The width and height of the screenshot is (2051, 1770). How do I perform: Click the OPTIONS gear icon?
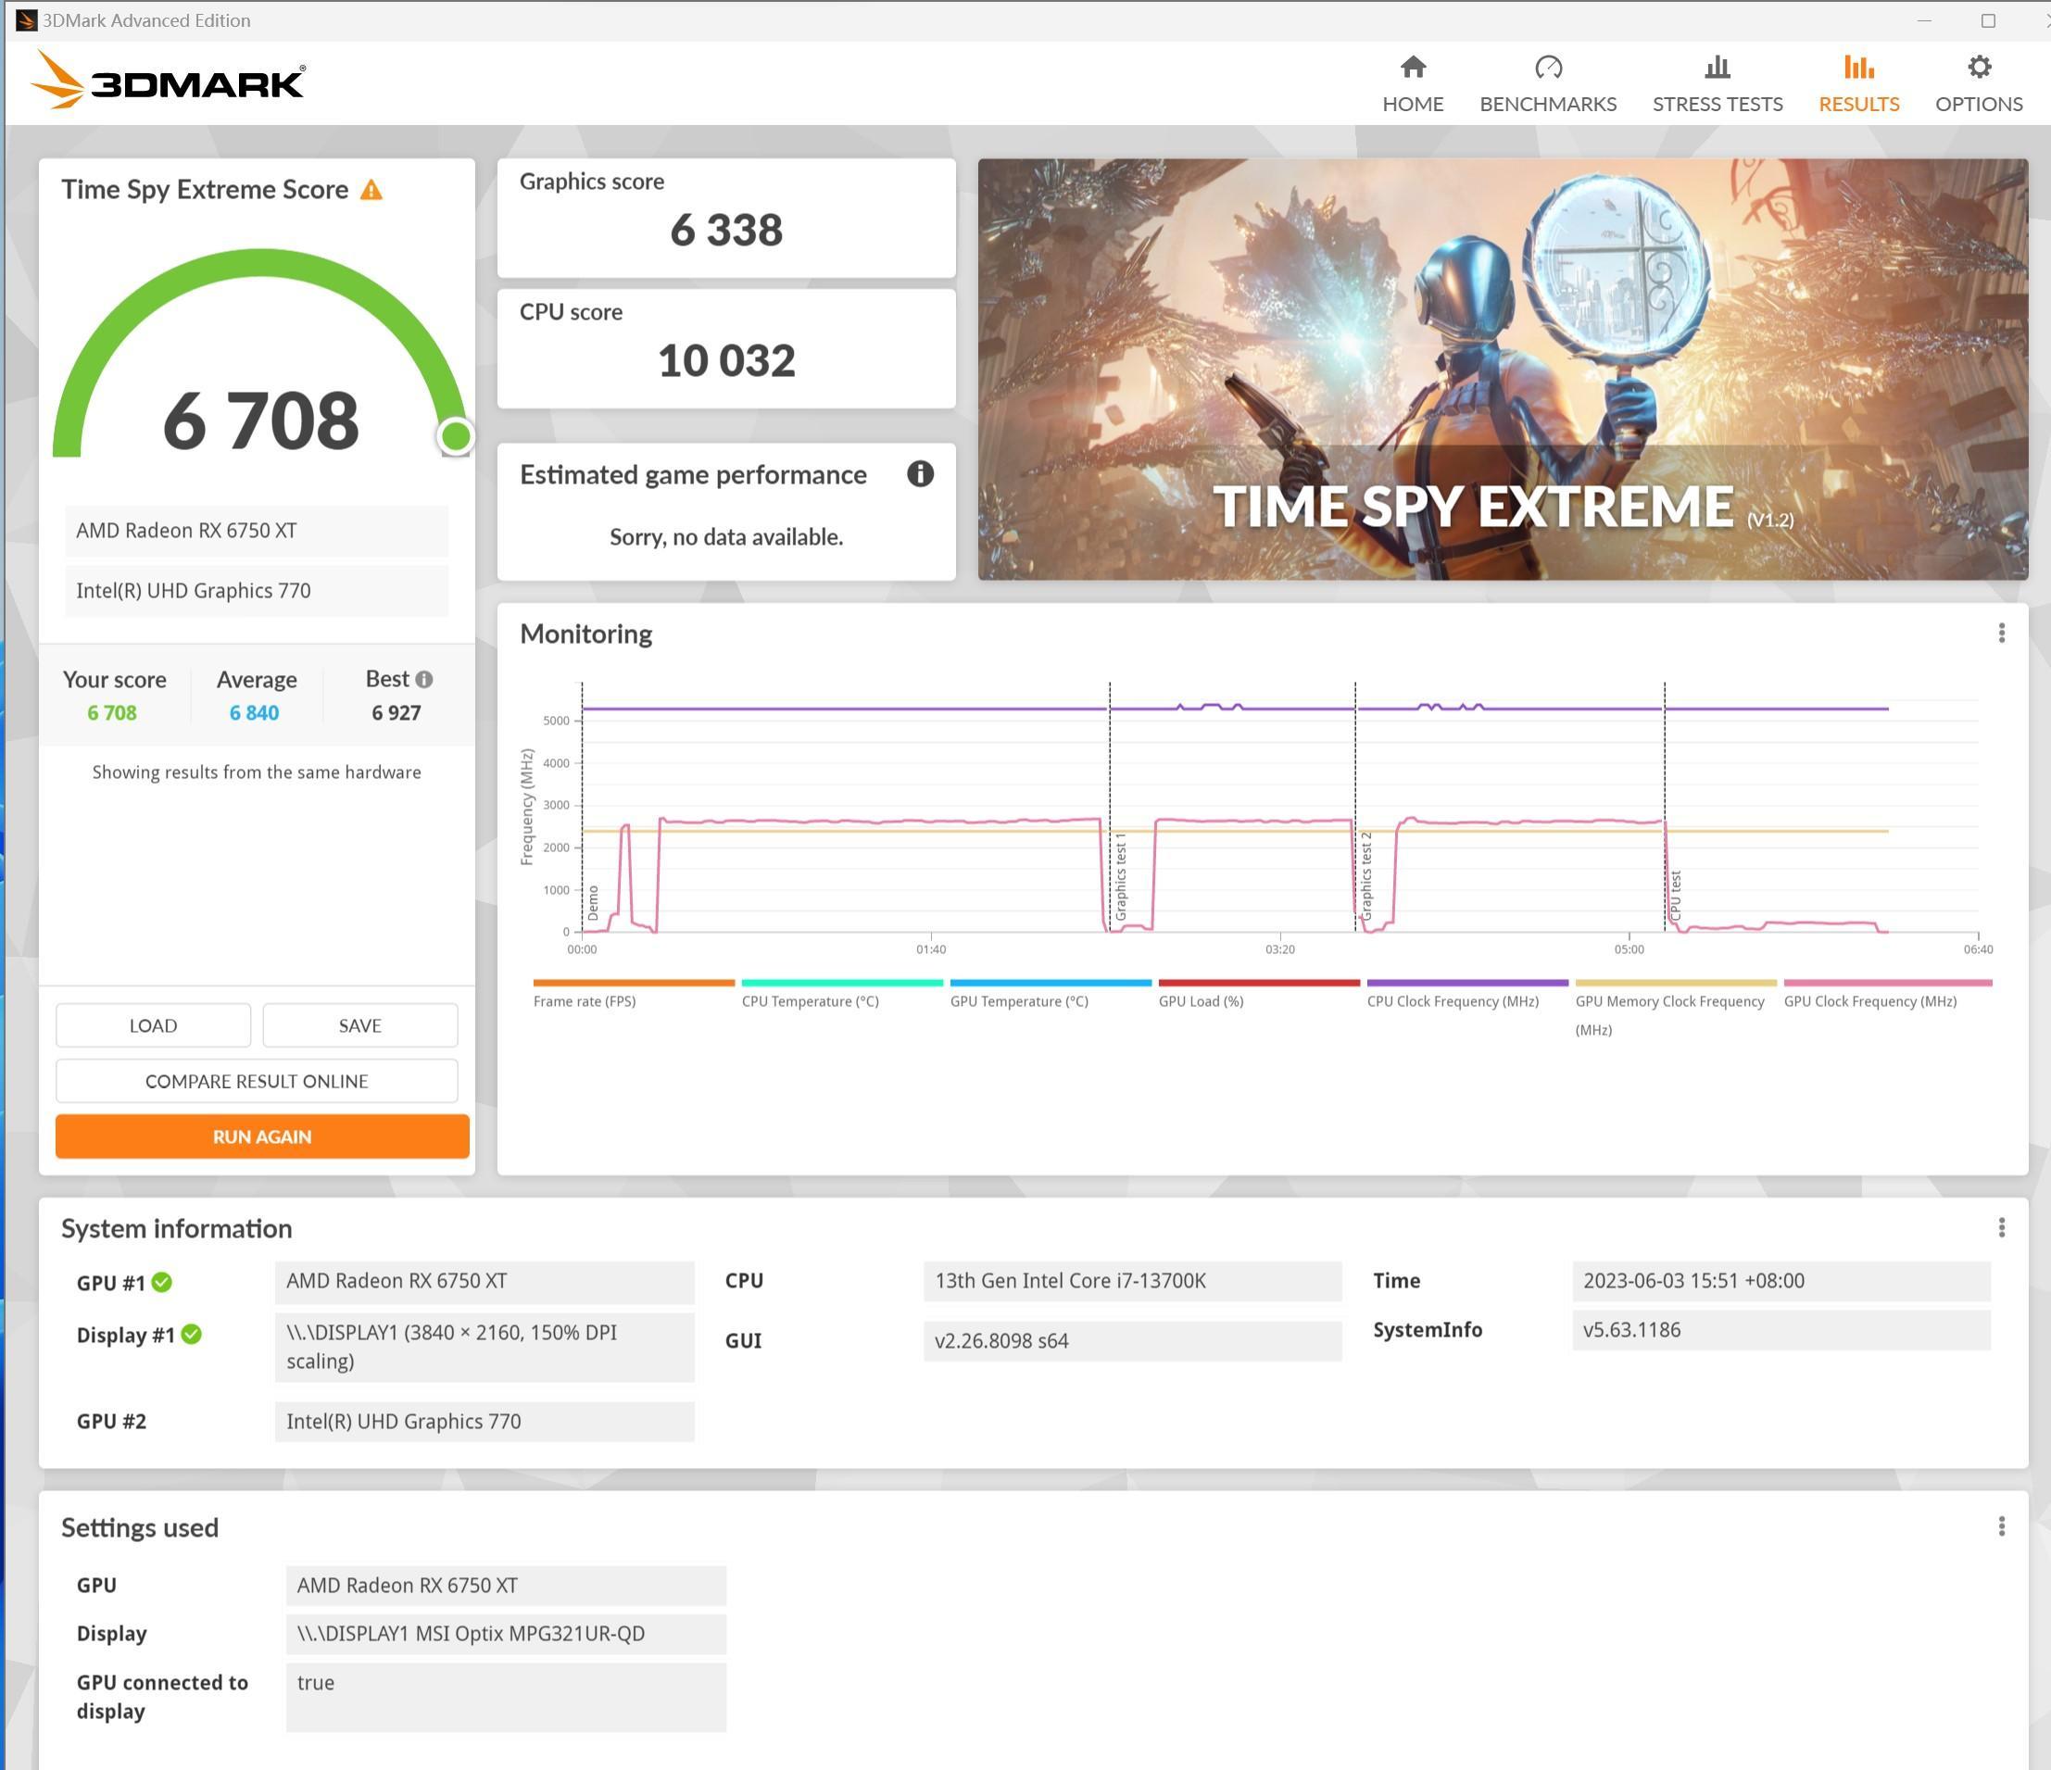[x=1978, y=68]
